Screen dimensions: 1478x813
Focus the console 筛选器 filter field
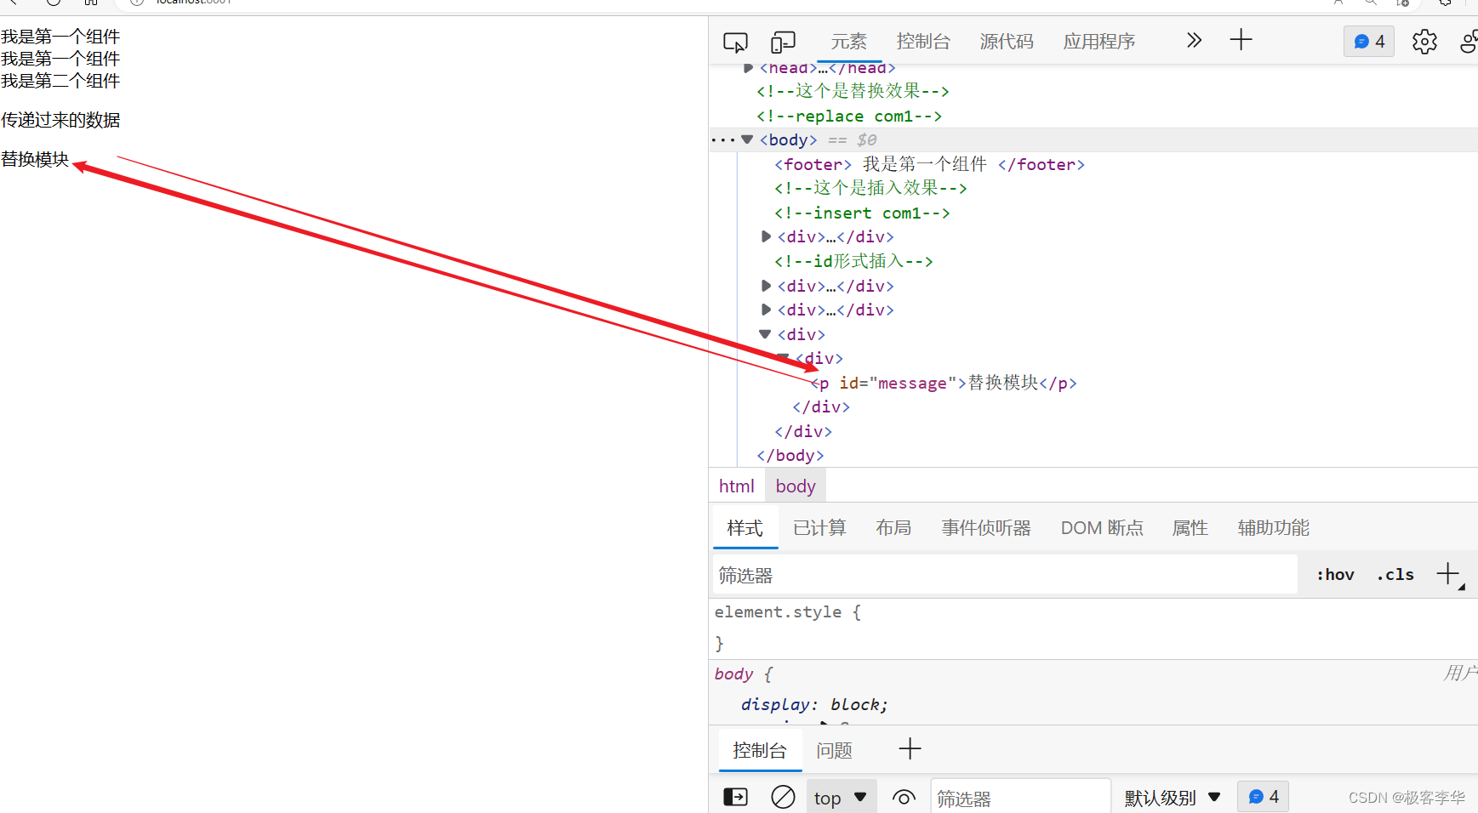point(1021,799)
